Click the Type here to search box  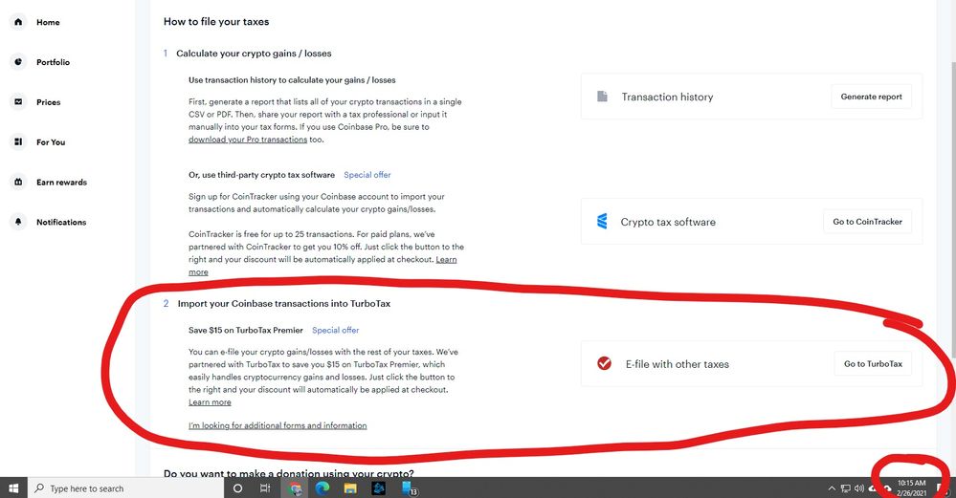[x=125, y=488]
